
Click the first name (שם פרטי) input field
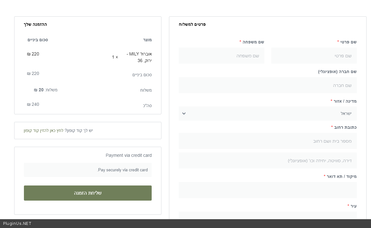(314, 56)
